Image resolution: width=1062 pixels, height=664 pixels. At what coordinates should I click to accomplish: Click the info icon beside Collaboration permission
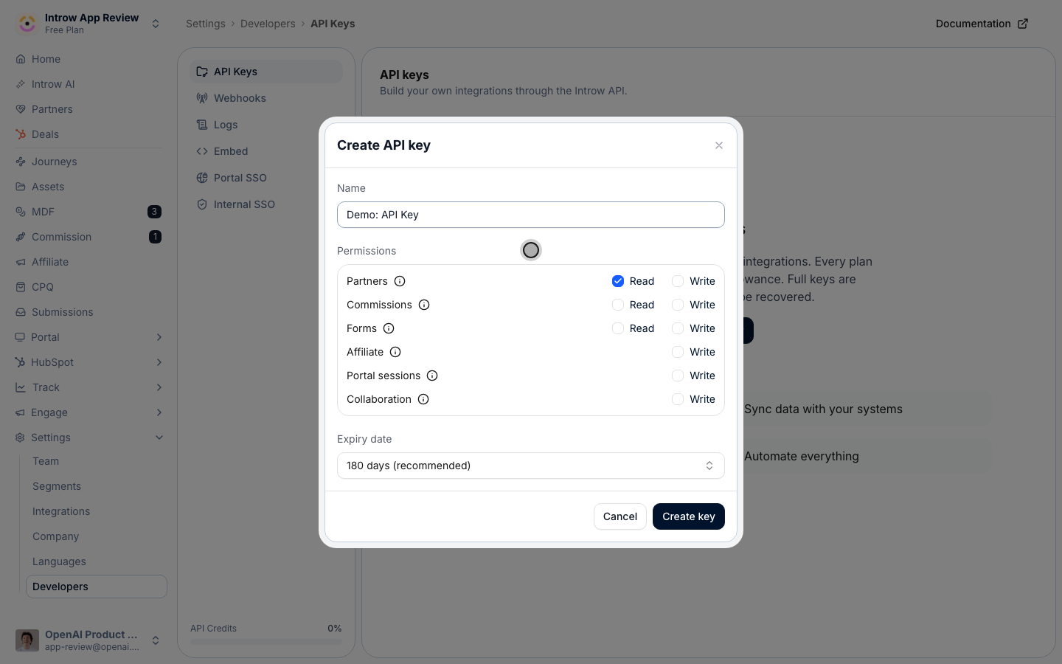pyautogui.click(x=423, y=399)
